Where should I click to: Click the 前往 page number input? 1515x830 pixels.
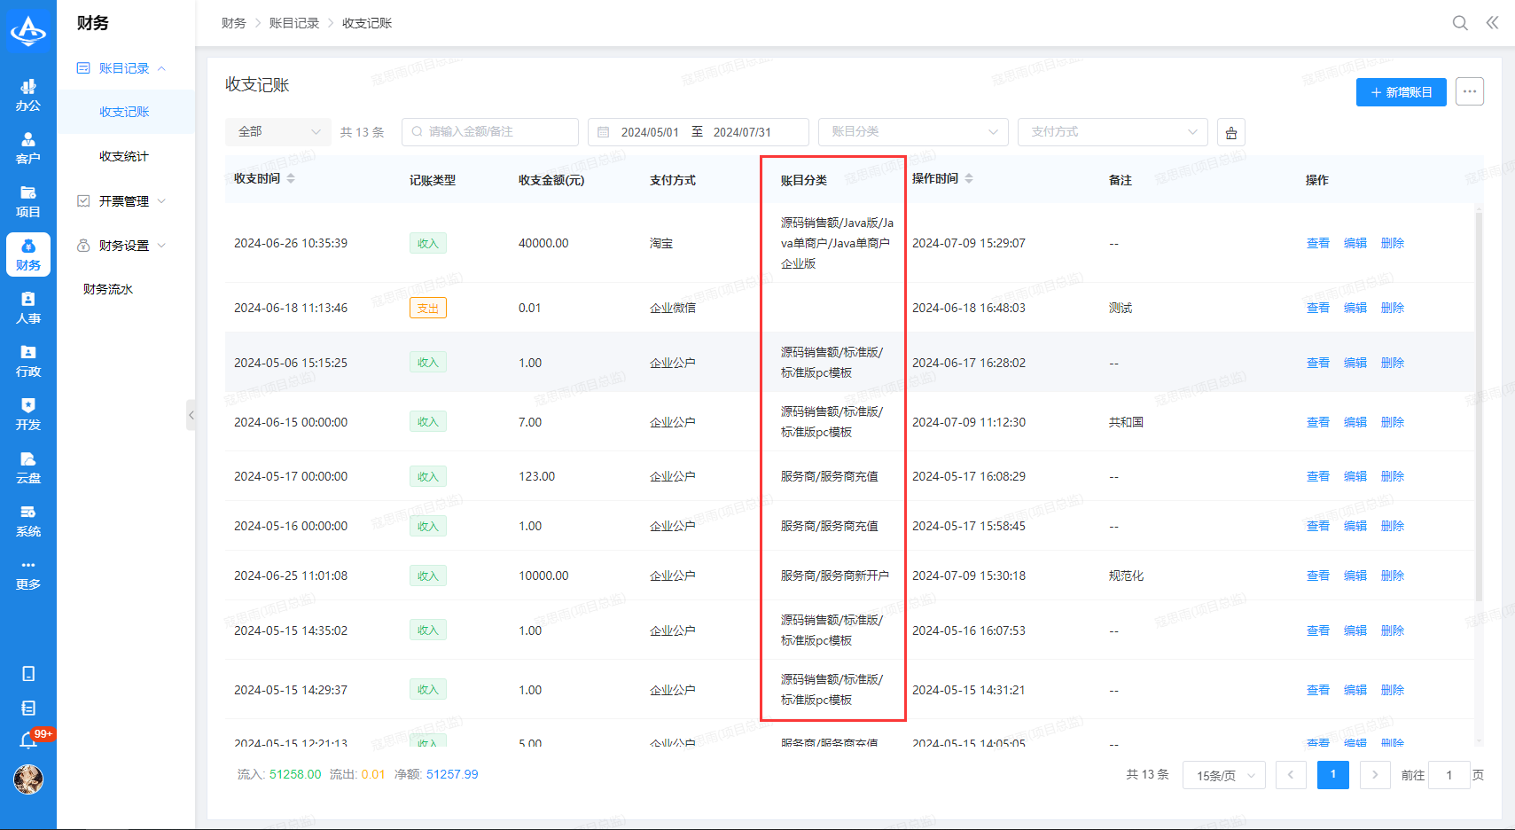1449,775
